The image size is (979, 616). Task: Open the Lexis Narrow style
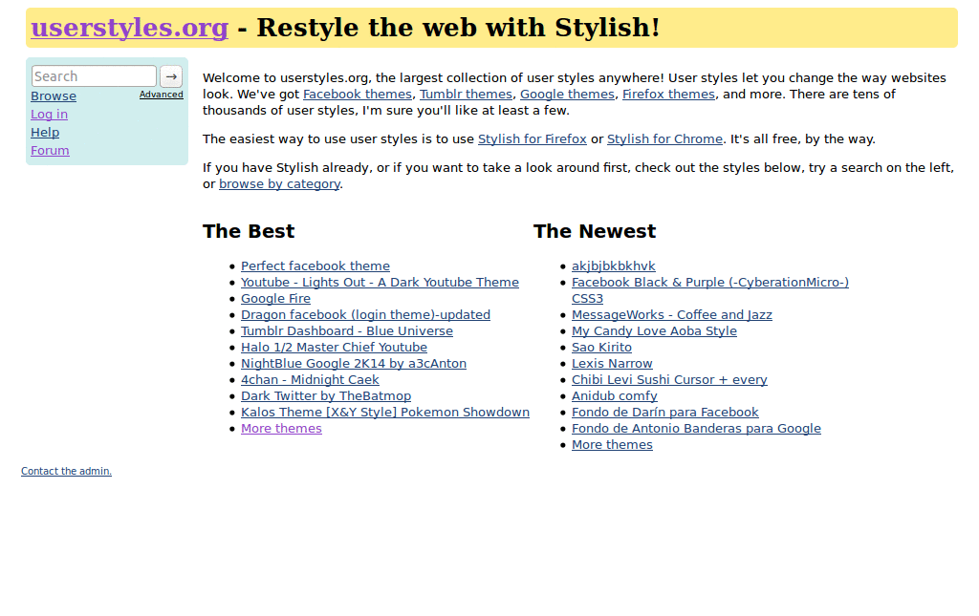pos(612,364)
